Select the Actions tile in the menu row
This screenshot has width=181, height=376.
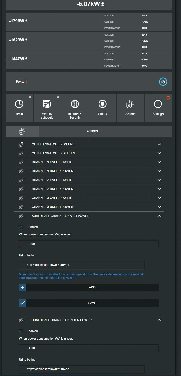(130, 108)
